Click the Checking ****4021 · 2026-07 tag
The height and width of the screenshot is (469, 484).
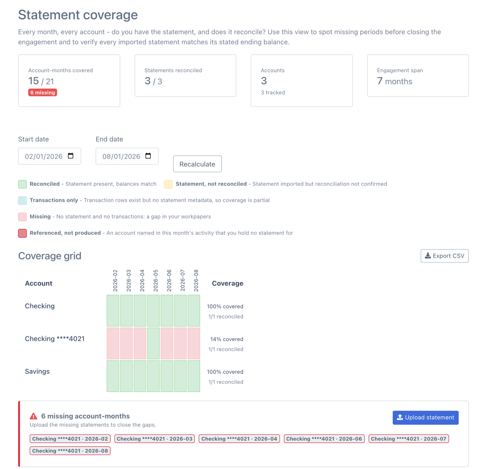coord(409,439)
